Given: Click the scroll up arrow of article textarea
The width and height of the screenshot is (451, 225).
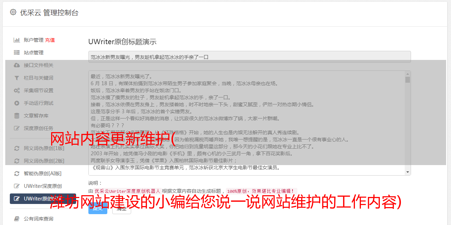Looking at the screenshot, I should (x=408, y=74).
